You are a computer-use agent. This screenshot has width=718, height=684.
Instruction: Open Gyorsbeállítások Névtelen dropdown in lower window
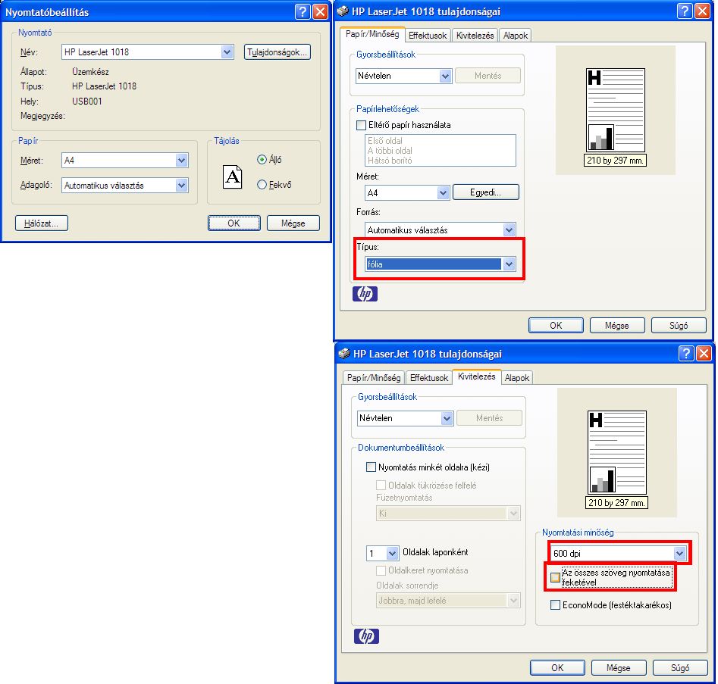447,418
